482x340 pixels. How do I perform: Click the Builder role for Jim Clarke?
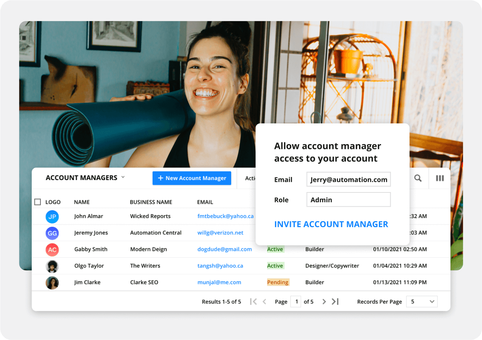315,283
